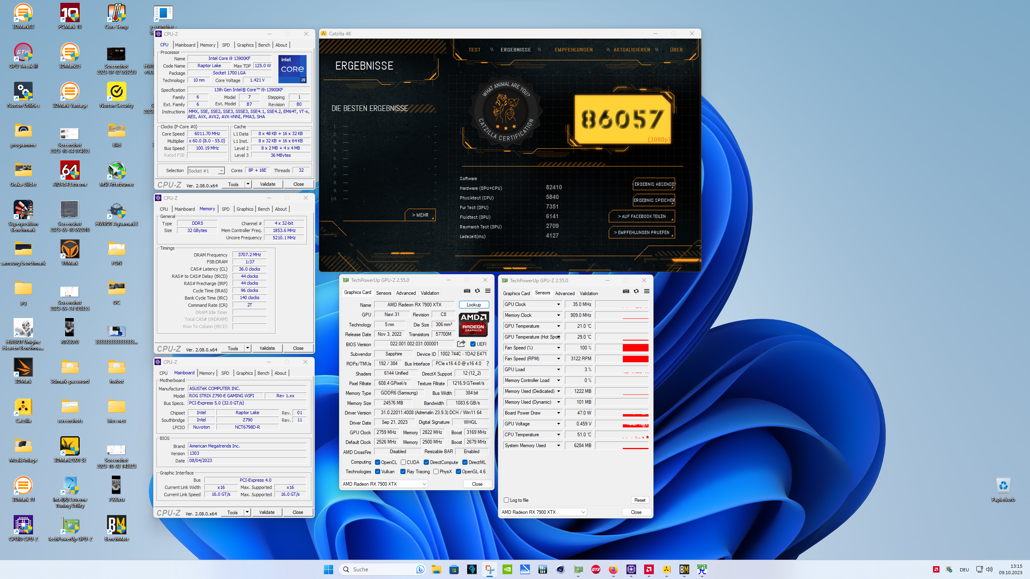Image resolution: width=1030 pixels, height=579 pixels.
Task: Open the HWBOT Aquamark3 shortcut
Action: coord(116,213)
